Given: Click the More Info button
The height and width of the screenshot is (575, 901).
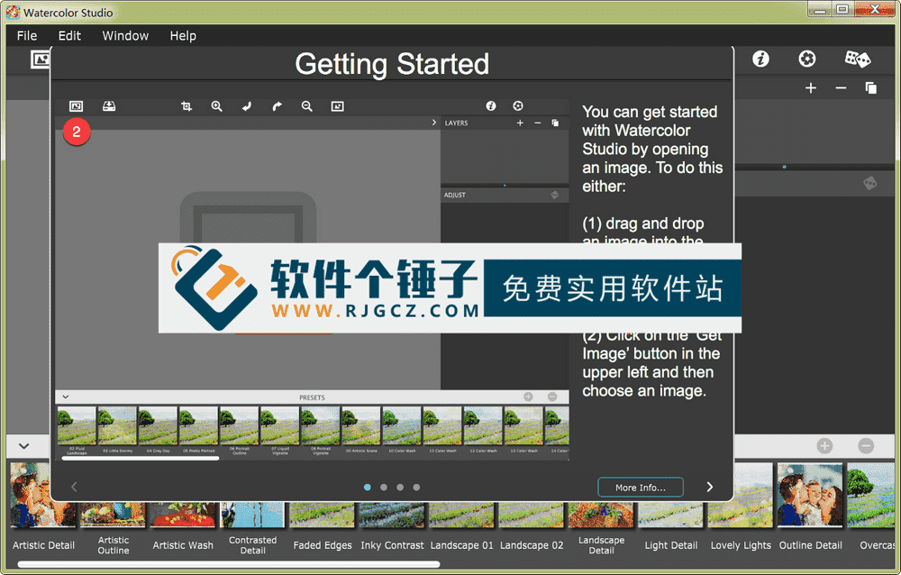Looking at the screenshot, I should tap(641, 487).
